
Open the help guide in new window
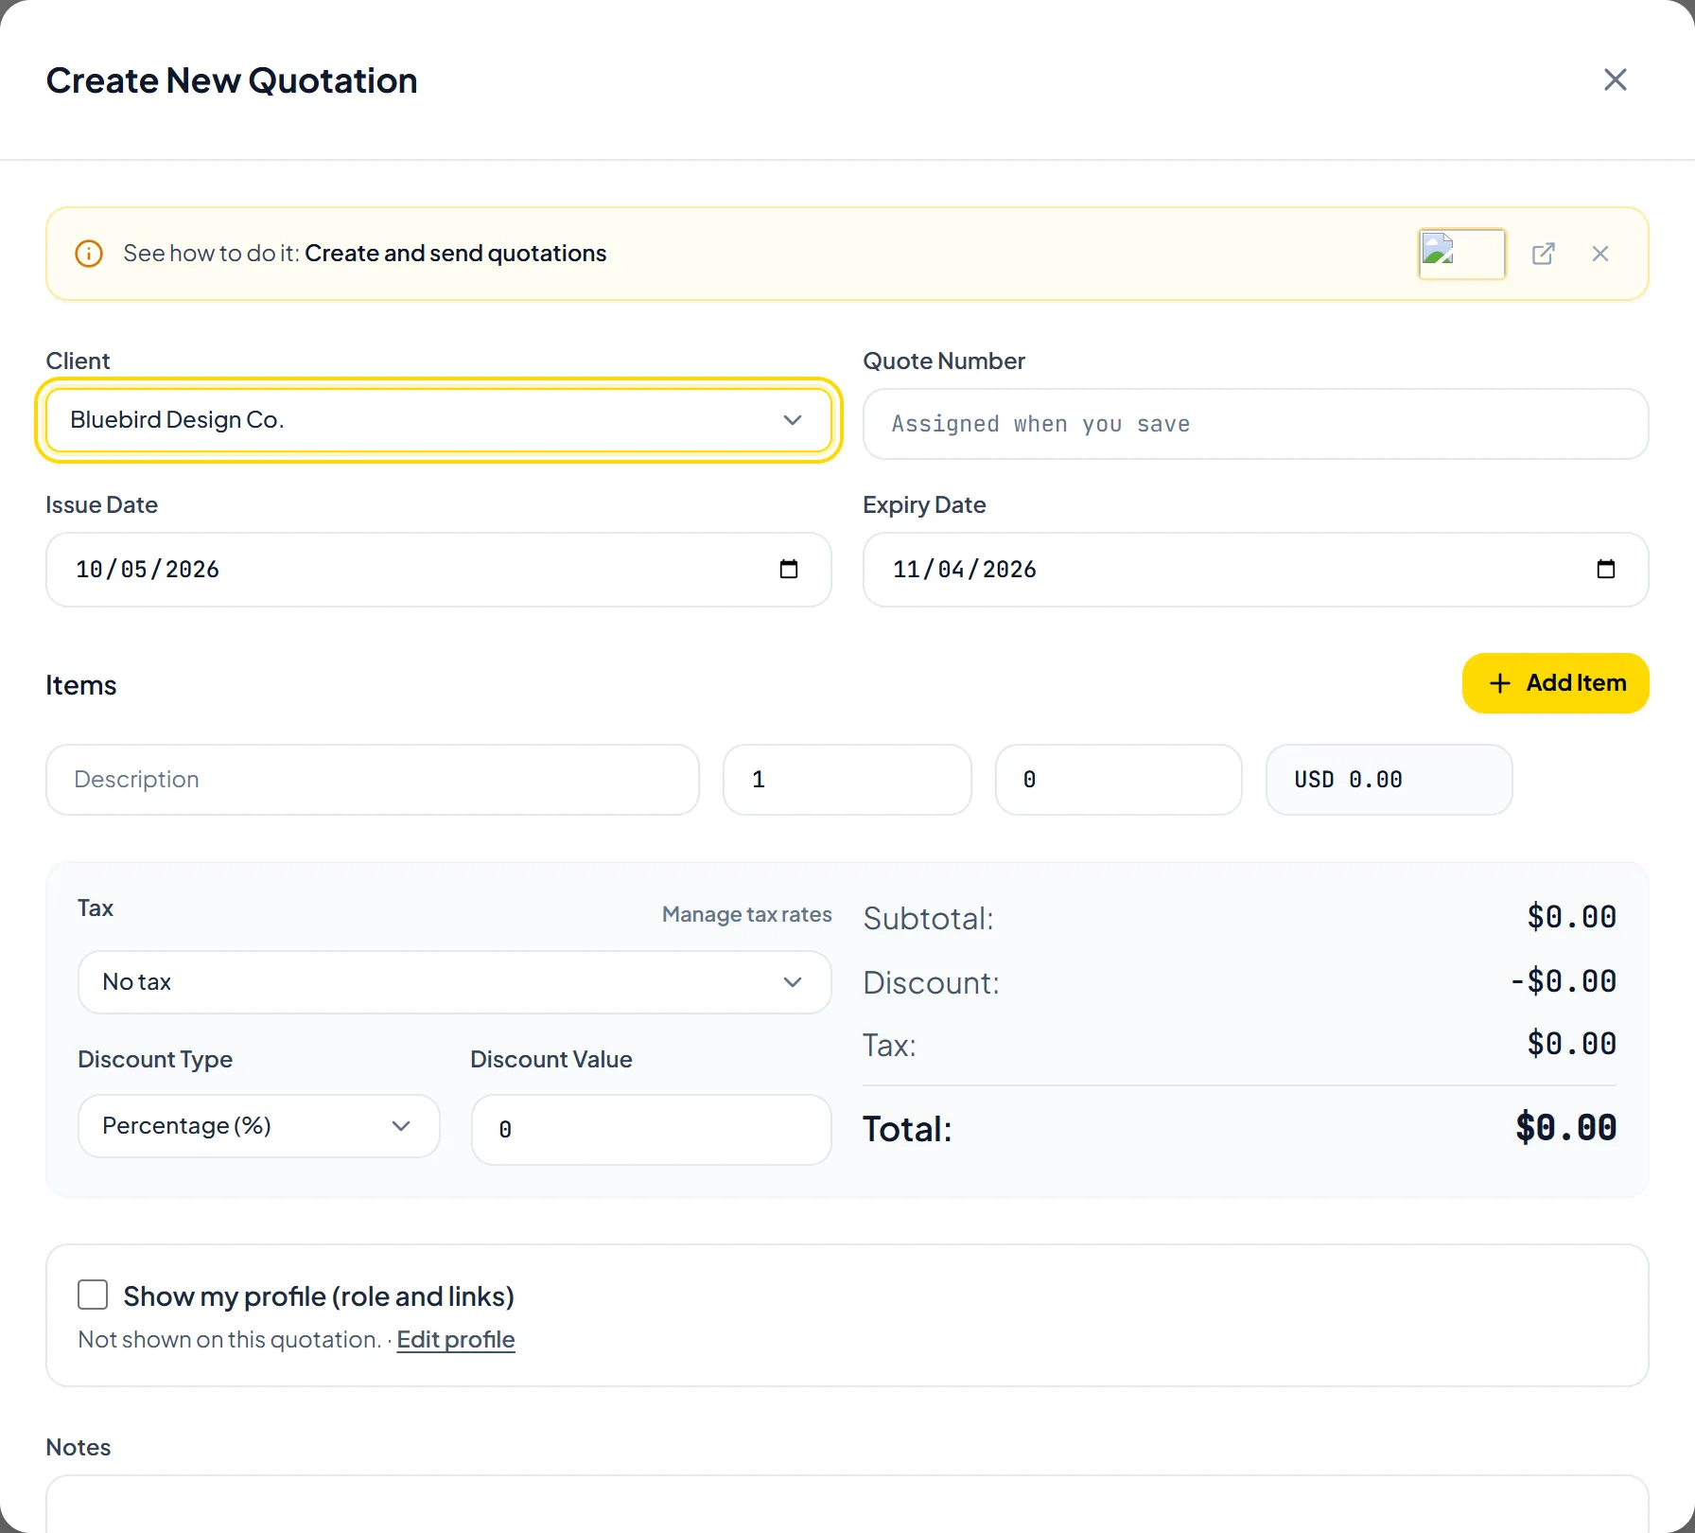1543,254
